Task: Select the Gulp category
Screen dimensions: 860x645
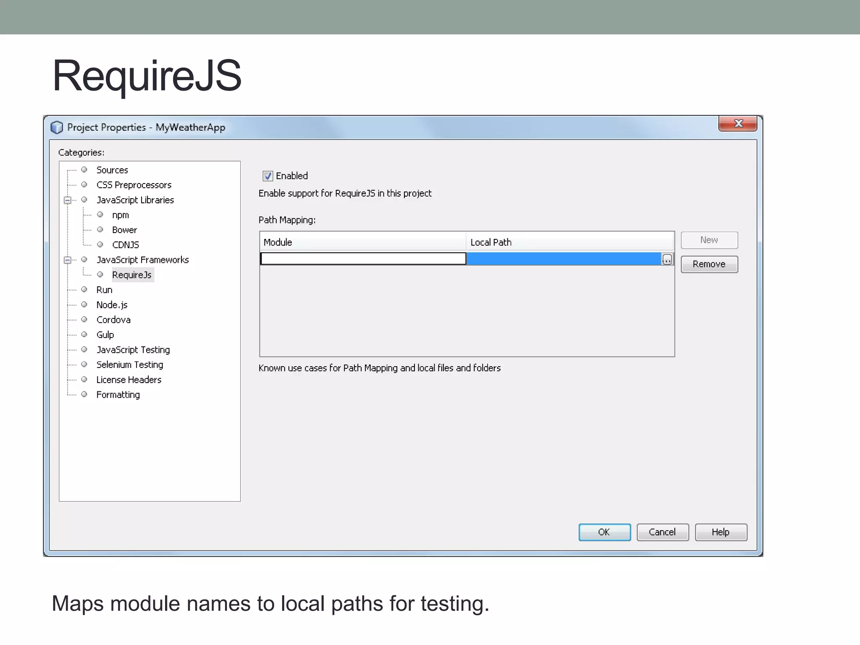Action: click(105, 335)
